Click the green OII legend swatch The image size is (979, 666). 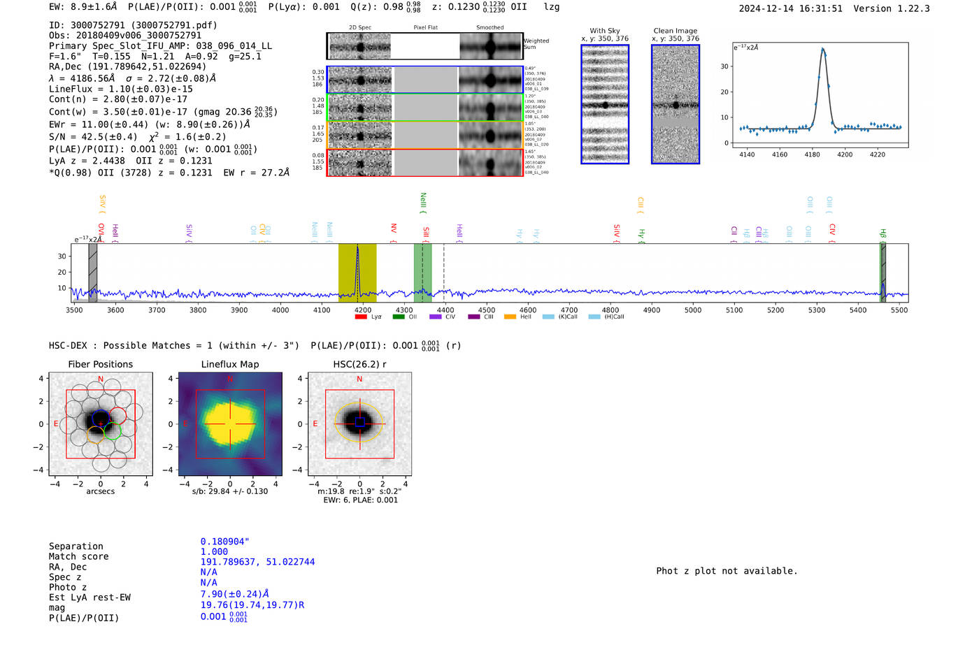(x=399, y=317)
